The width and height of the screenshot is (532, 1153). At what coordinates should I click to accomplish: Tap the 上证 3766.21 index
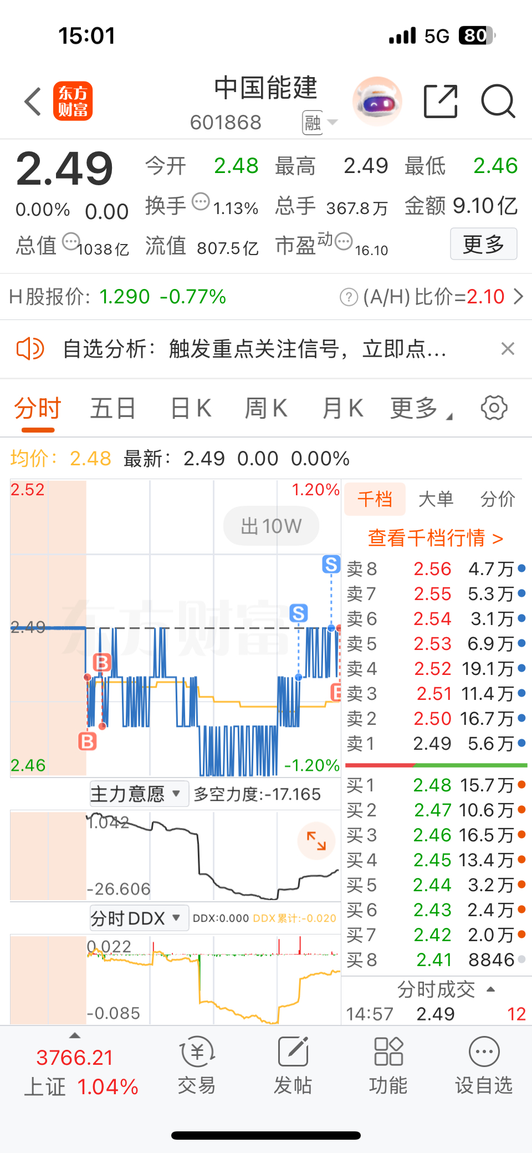pos(81,1072)
